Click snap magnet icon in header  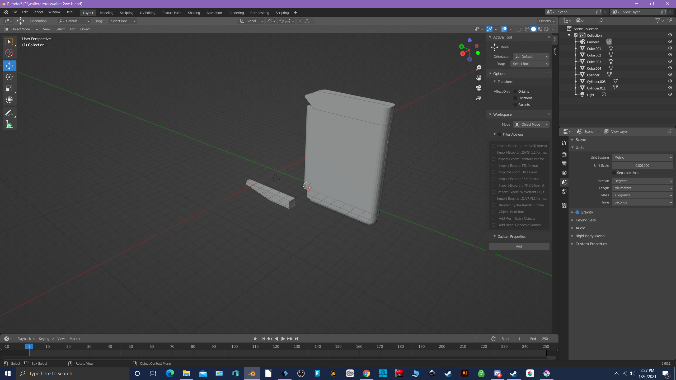(281, 21)
